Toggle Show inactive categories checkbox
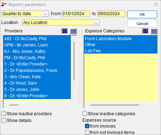Viewport: 161px width, 135px height. click(85, 114)
